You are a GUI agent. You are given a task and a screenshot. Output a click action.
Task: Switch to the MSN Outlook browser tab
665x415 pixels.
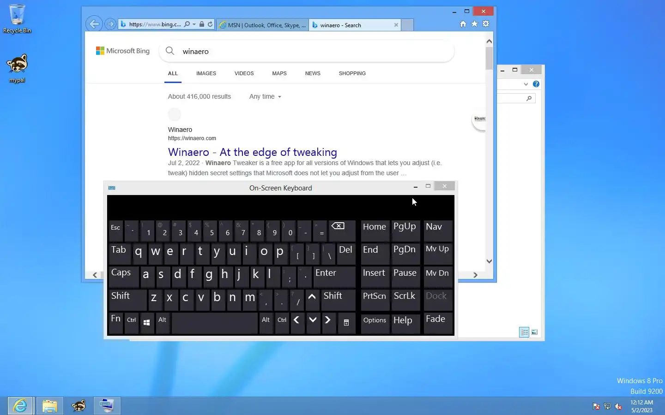point(262,25)
